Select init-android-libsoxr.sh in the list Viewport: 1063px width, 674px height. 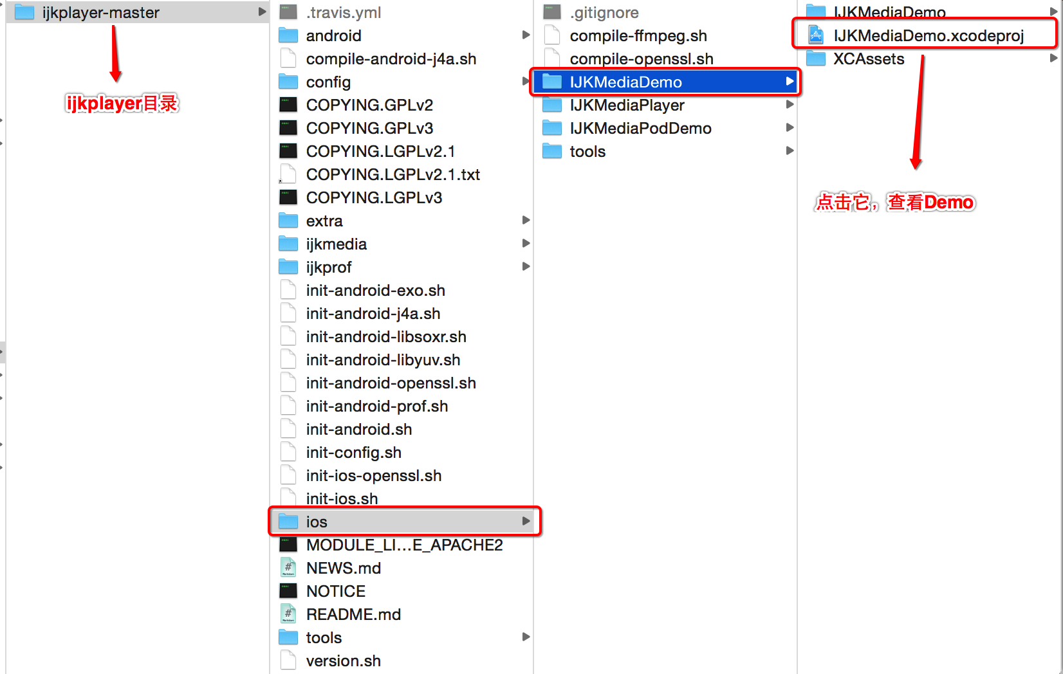pyautogui.click(x=386, y=337)
